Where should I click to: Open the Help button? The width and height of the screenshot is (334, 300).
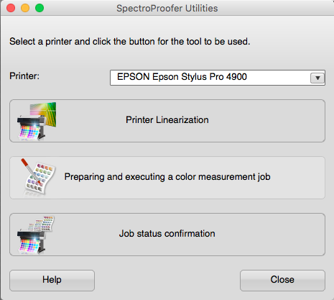pos(52,281)
